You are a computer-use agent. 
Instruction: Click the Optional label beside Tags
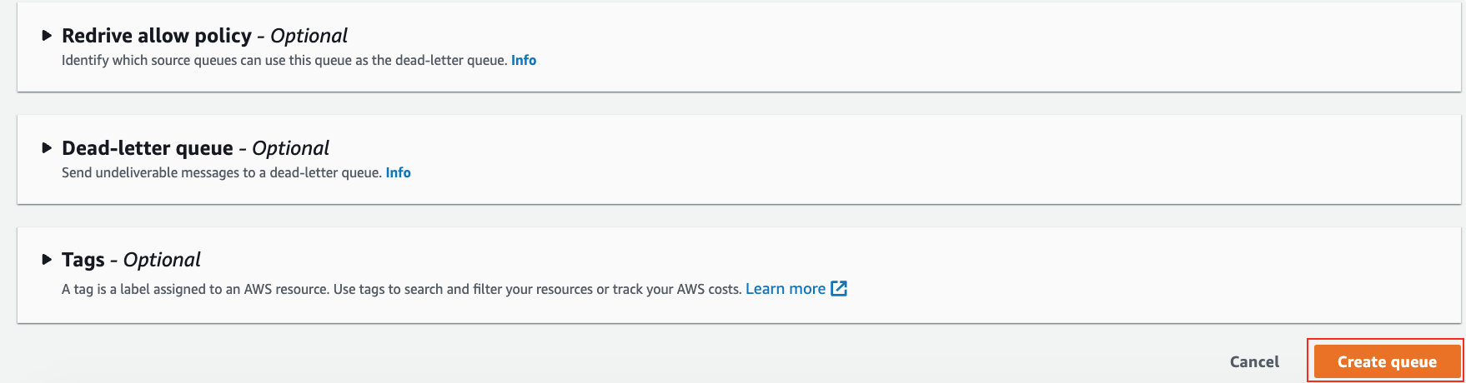coord(163,260)
